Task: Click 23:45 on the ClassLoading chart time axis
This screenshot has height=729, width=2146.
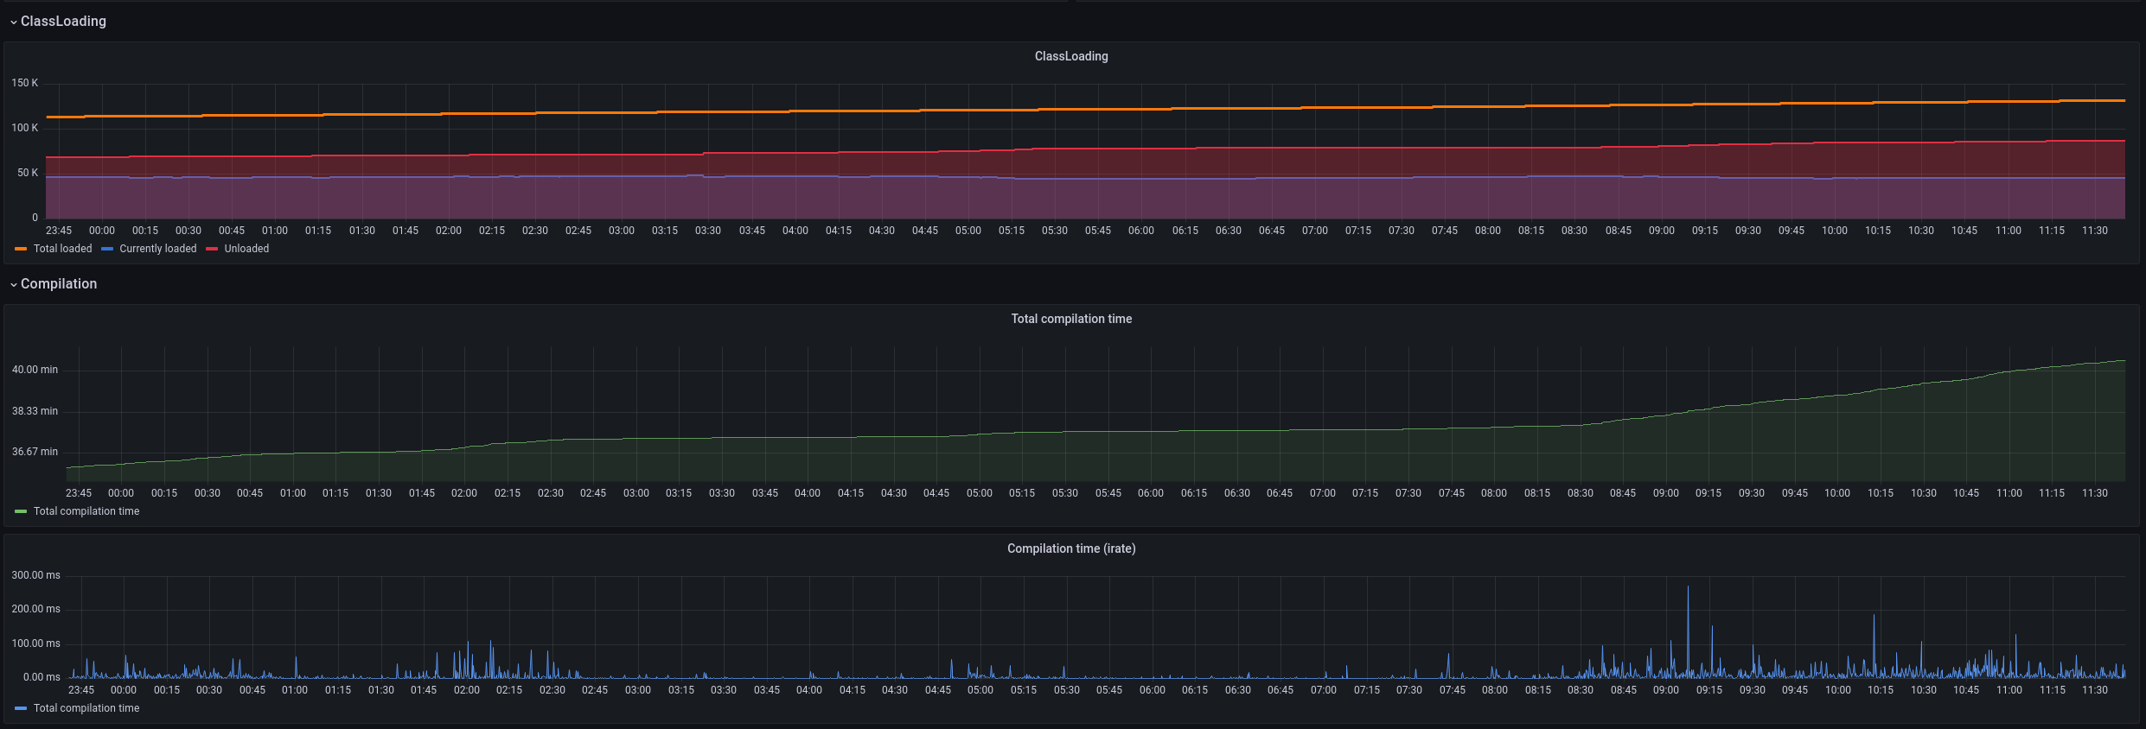Action: click(59, 231)
